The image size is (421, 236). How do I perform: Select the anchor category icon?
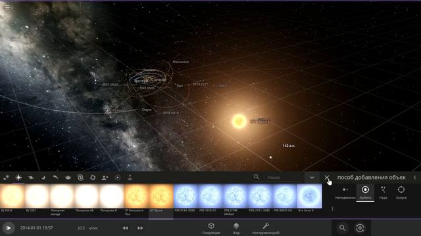point(130,178)
